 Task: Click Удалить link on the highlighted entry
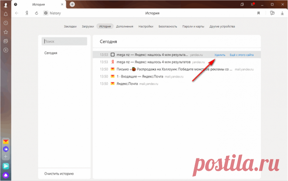coord(219,55)
